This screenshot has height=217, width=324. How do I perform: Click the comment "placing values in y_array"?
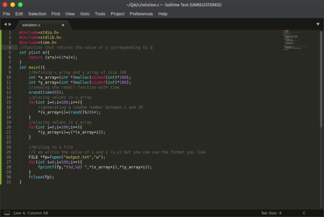60,122
